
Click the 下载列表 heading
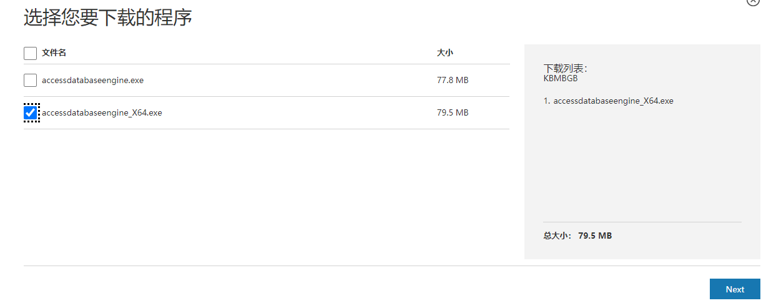pyautogui.click(x=565, y=69)
